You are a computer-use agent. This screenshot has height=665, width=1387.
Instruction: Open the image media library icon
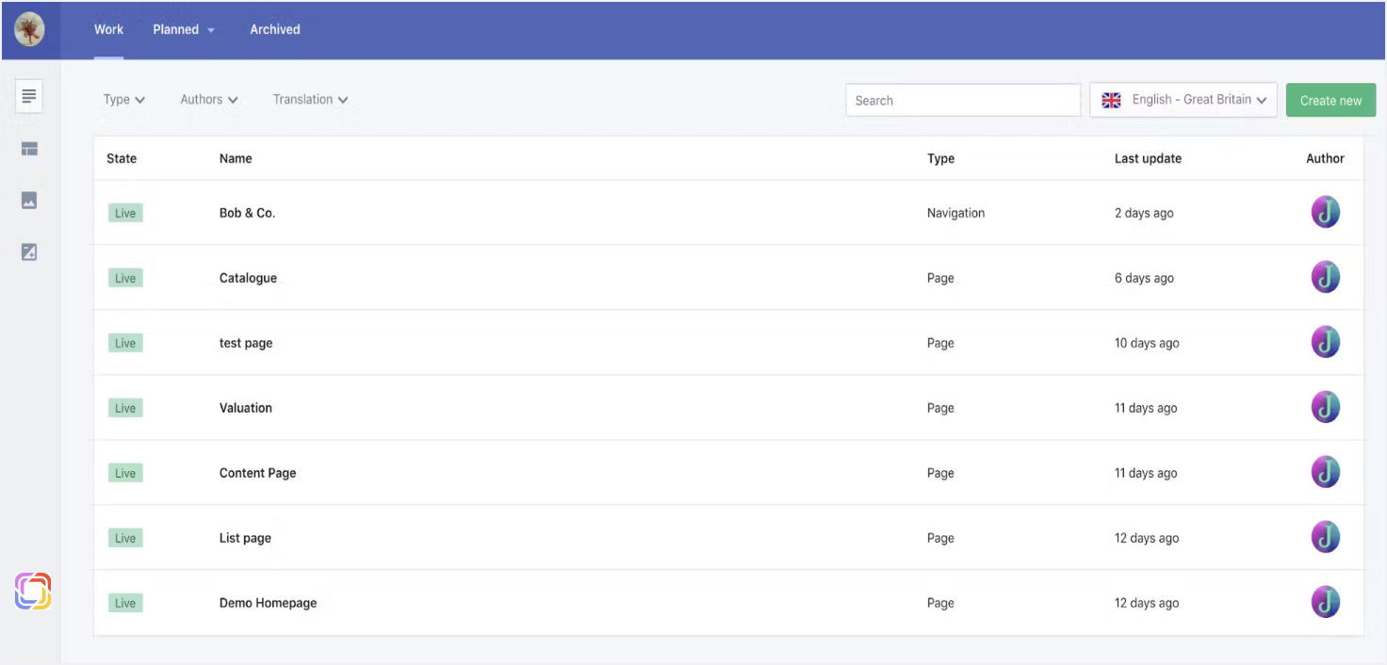[29, 201]
